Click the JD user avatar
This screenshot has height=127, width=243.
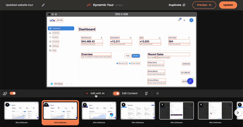191,20
